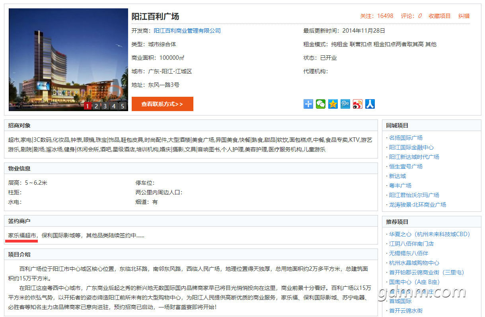The height and width of the screenshot is (317, 485).
Task: Click the blue plus more-share icon
Action: click(x=308, y=104)
